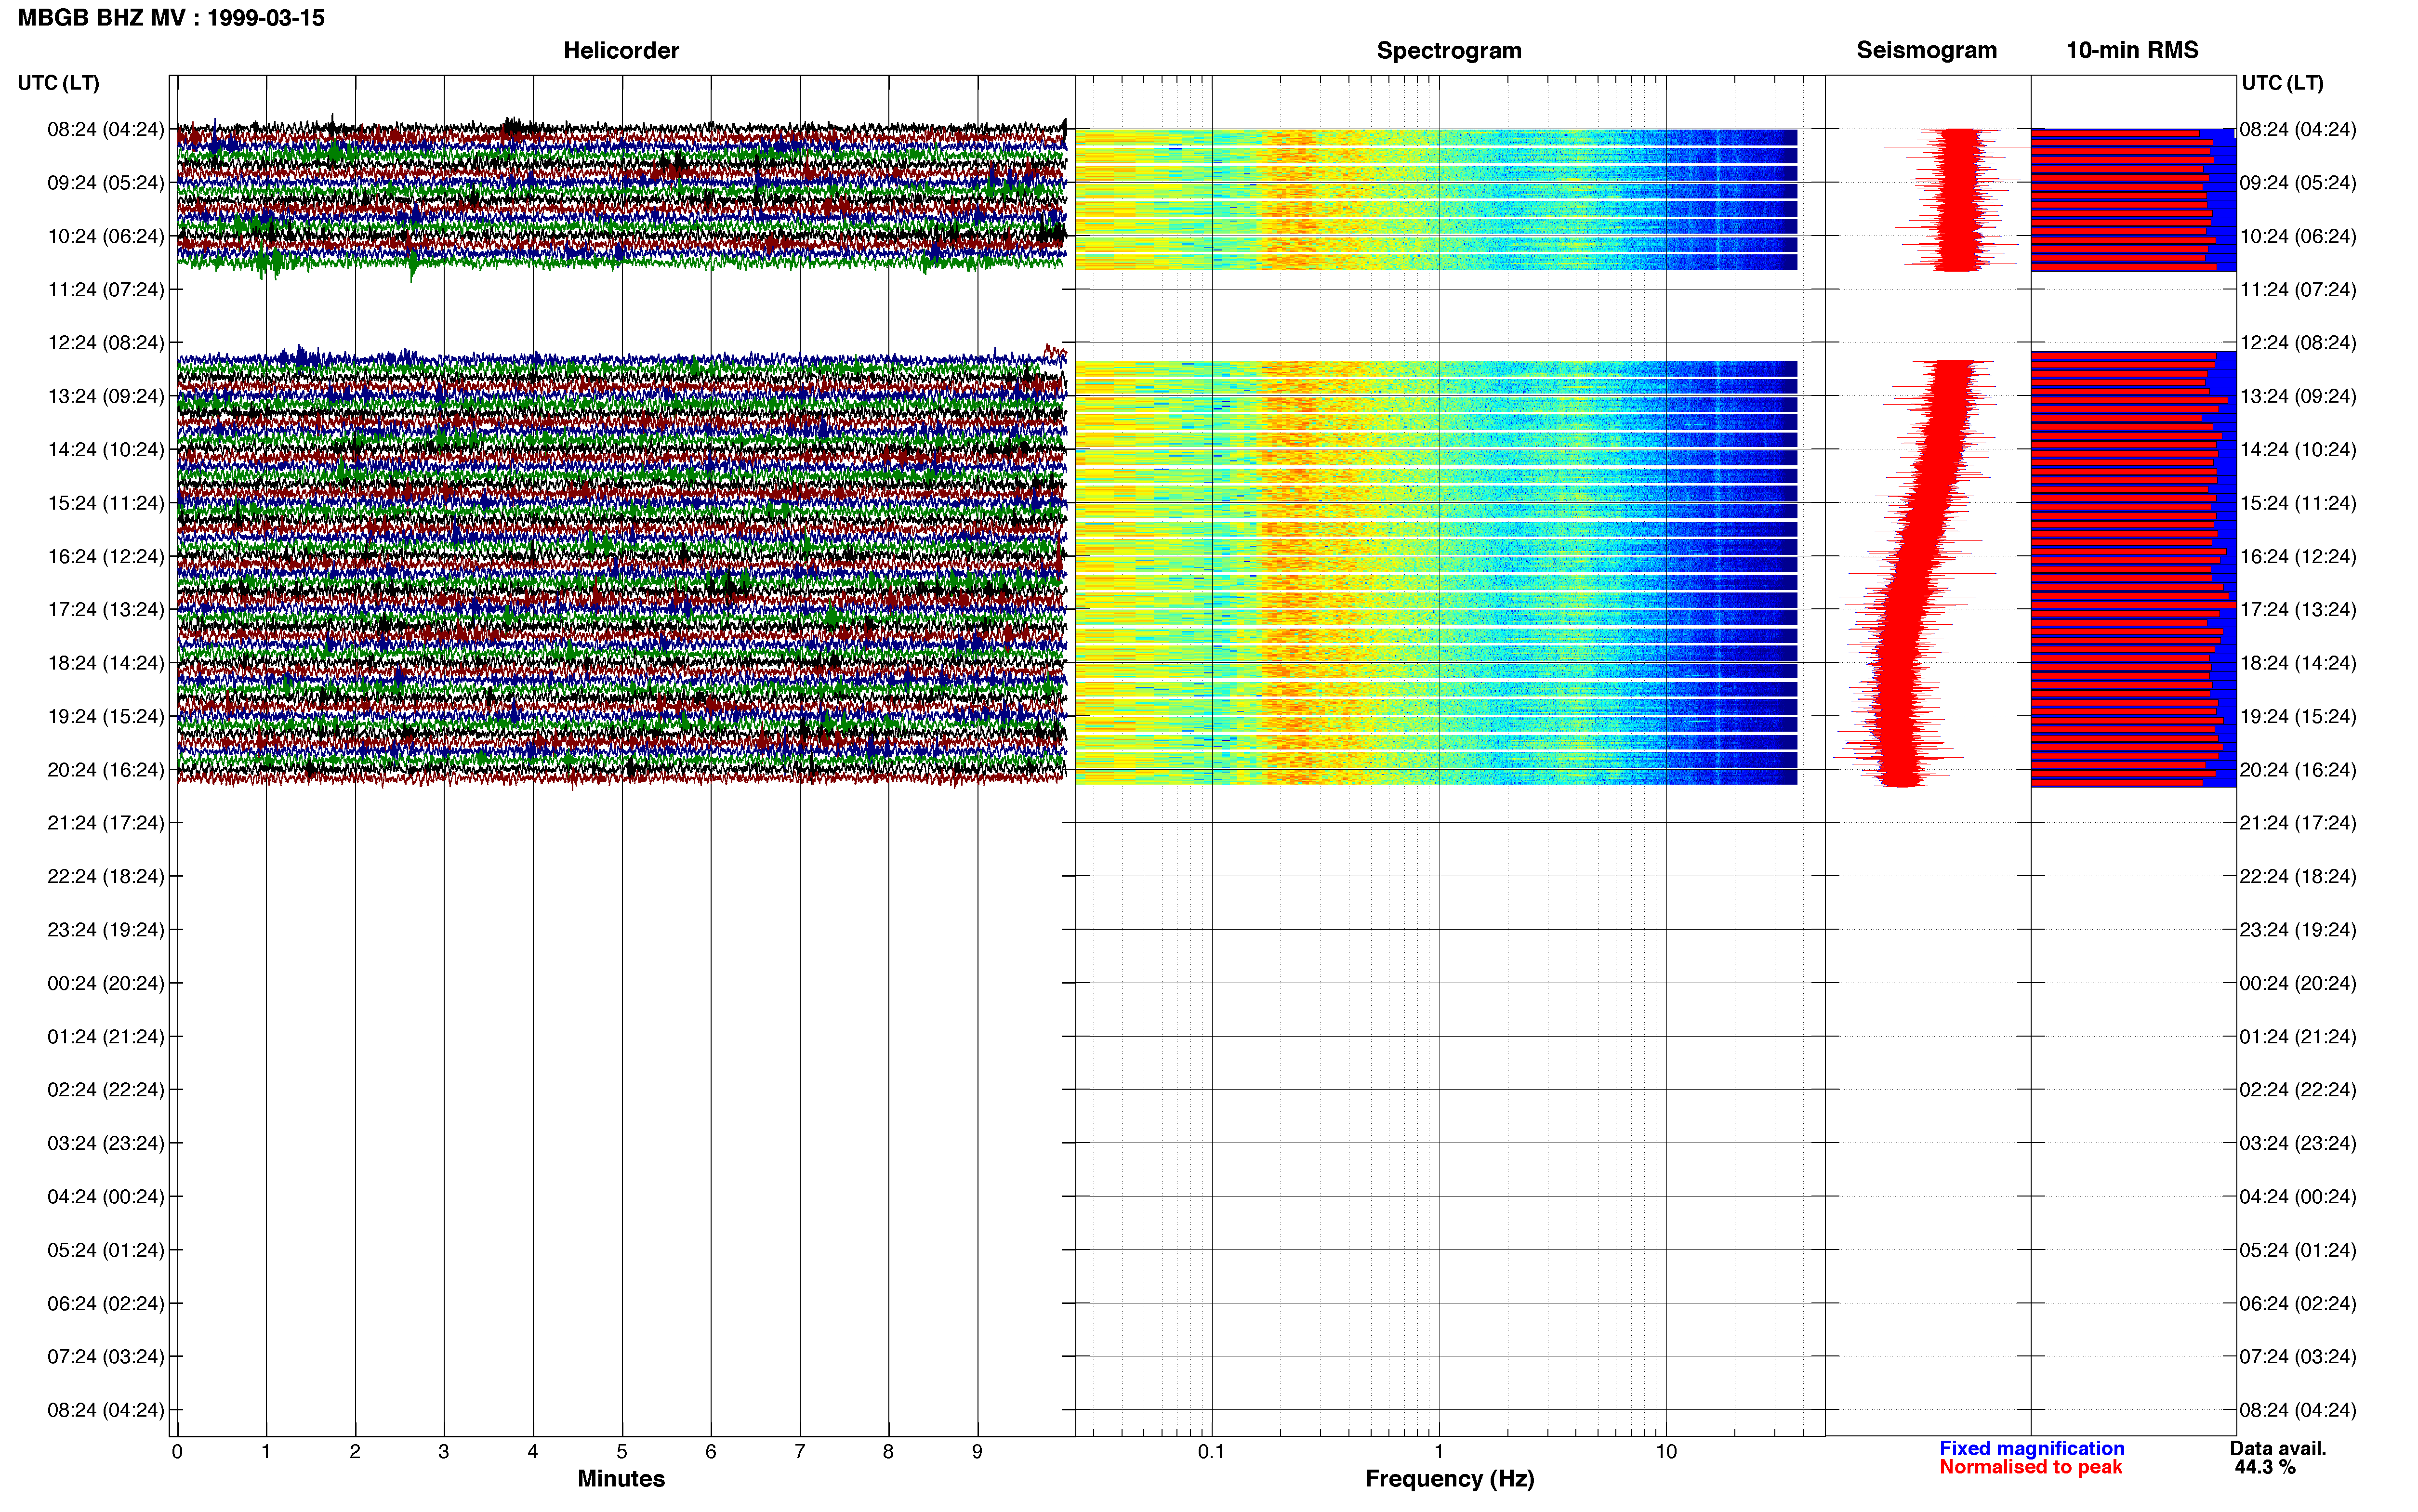The image size is (2418, 1512).
Task: Click the lower spectrogram data block
Action: tap(1436, 572)
